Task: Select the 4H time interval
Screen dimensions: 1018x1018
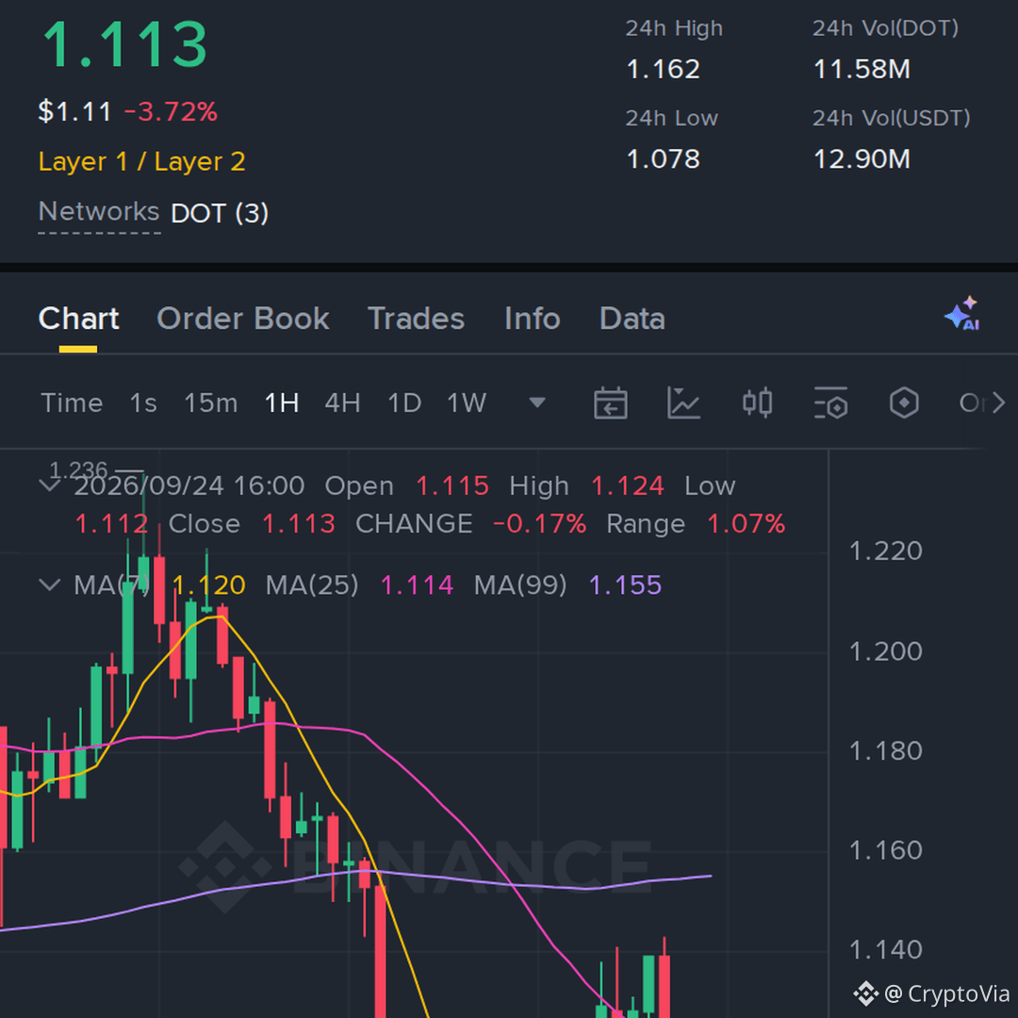Action: coord(342,403)
